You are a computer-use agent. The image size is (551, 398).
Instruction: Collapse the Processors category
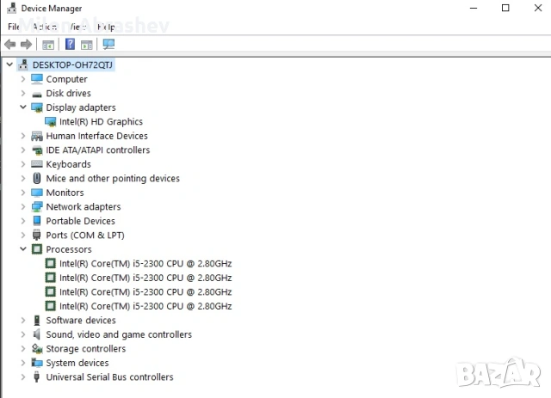pyautogui.click(x=23, y=249)
